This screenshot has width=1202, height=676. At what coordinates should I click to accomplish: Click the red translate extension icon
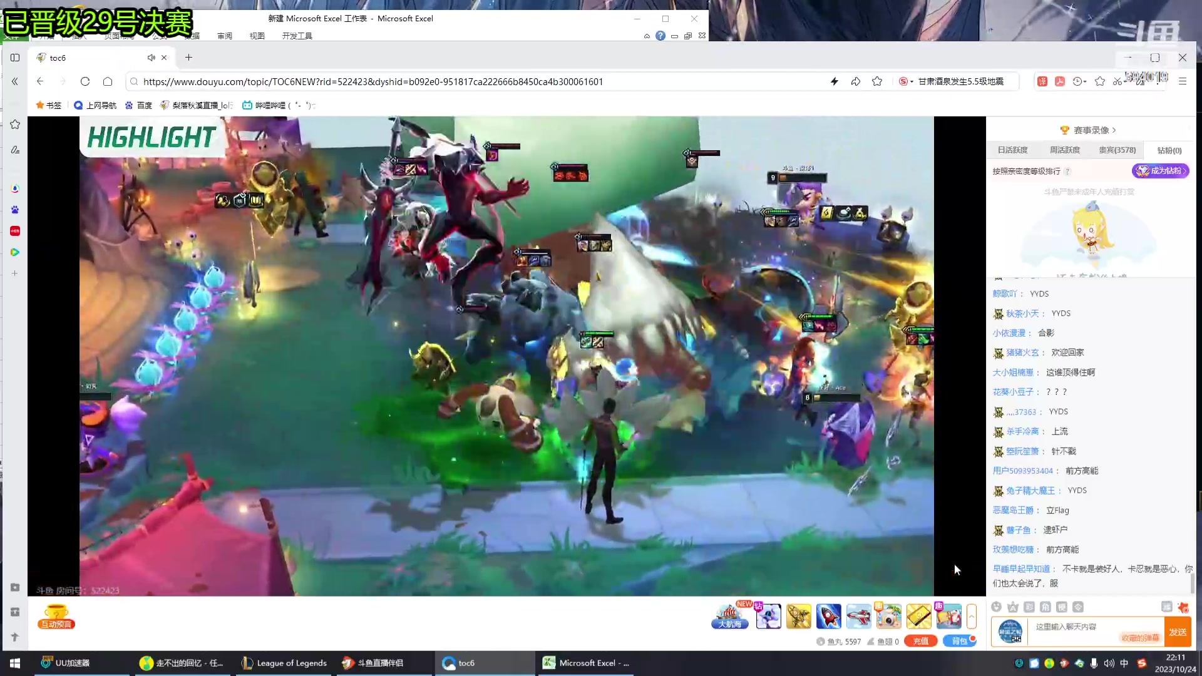tap(1042, 81)
